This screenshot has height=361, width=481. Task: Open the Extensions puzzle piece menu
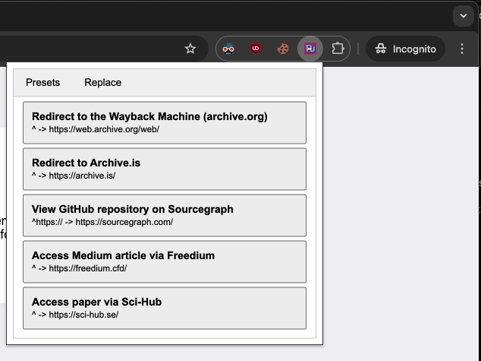pos(338,49)
